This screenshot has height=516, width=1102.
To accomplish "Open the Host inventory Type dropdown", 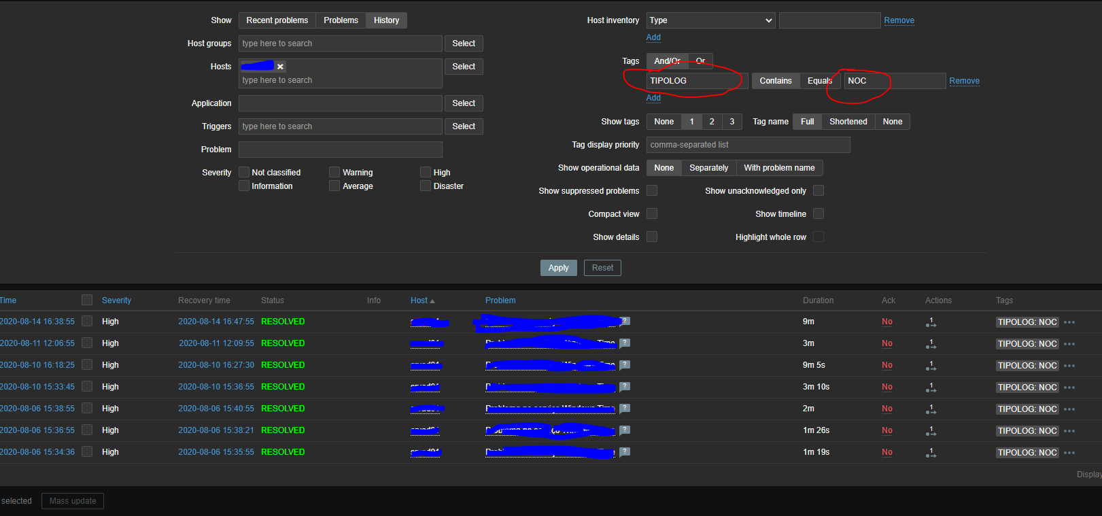I will pos(710,20).
